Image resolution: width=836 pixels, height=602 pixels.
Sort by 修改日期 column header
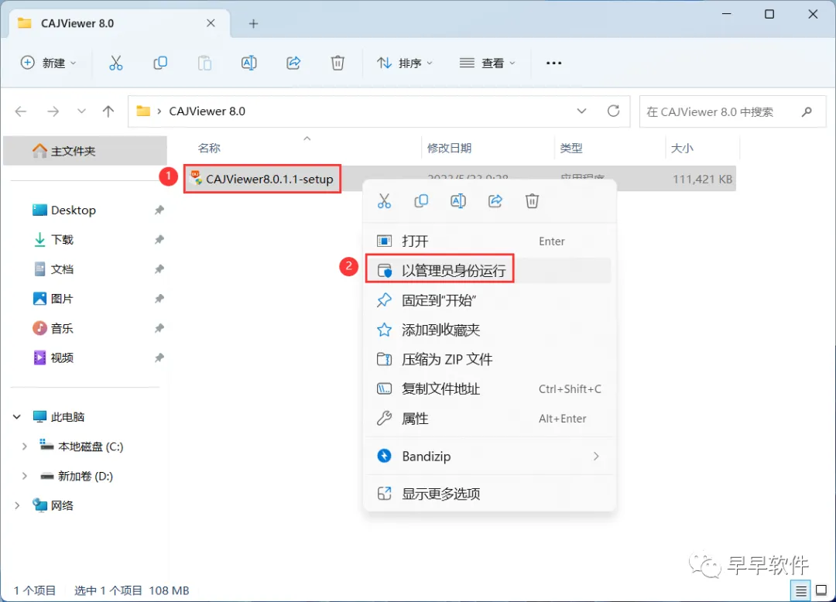pos(450,148)
